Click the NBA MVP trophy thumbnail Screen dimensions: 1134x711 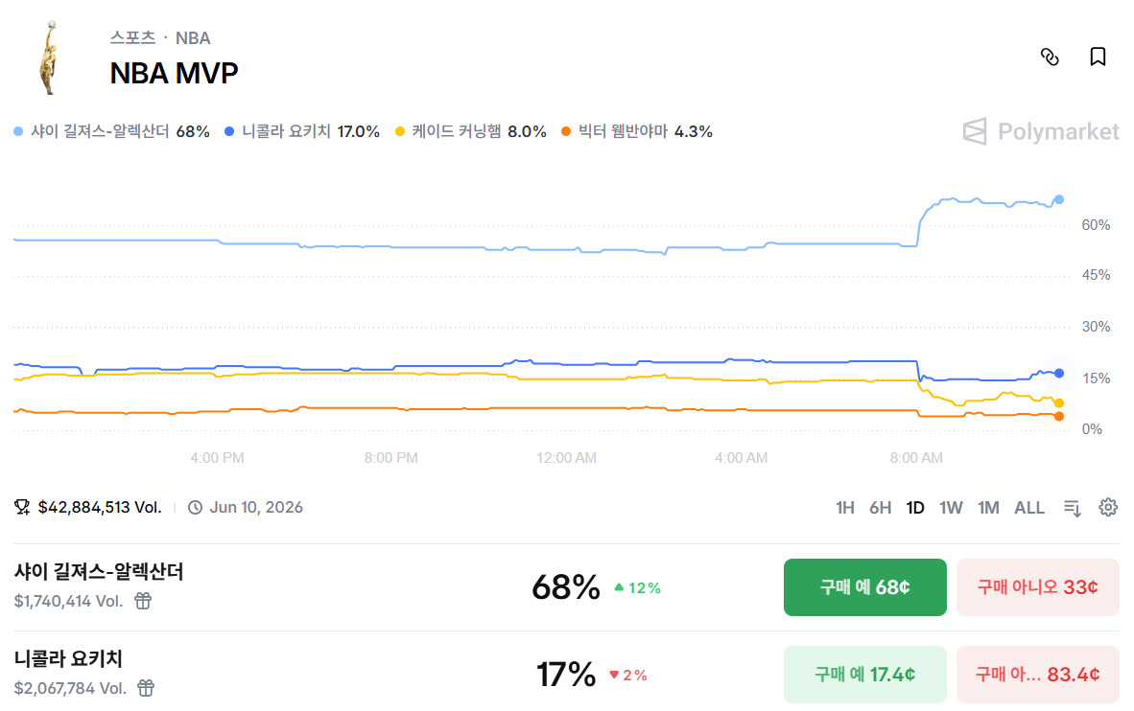click(x=46, y=57)
